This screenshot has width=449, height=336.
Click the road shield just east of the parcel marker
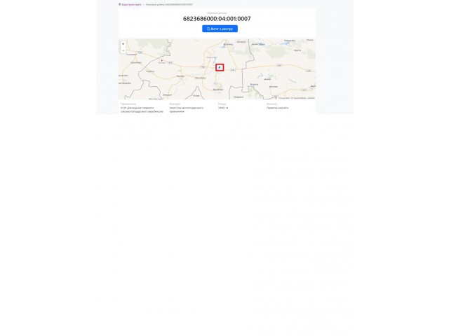233,70
